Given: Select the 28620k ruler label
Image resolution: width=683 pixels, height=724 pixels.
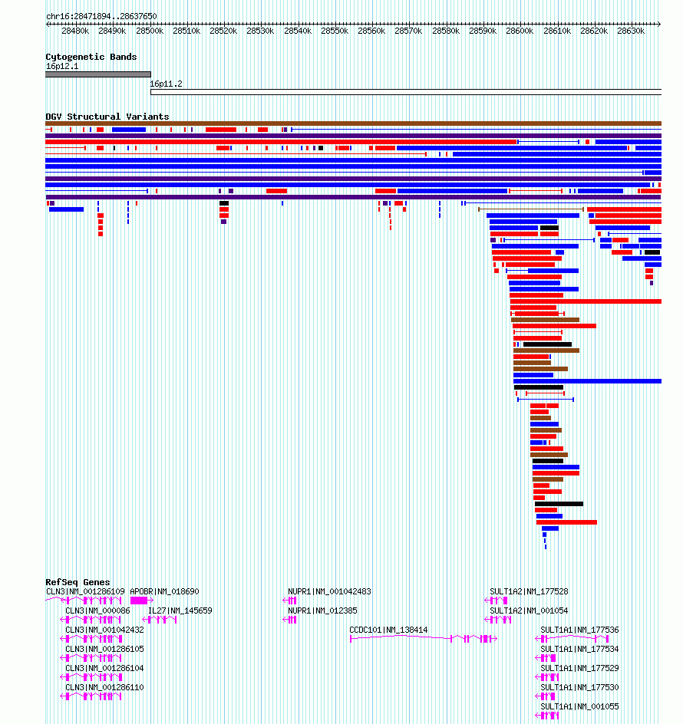Looking at the screenshot, I should tap(594, 31).
